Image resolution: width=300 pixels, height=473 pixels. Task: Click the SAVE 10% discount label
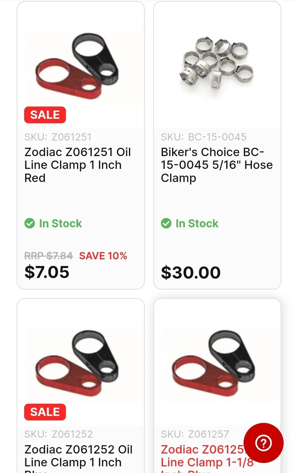coord(103,256)
